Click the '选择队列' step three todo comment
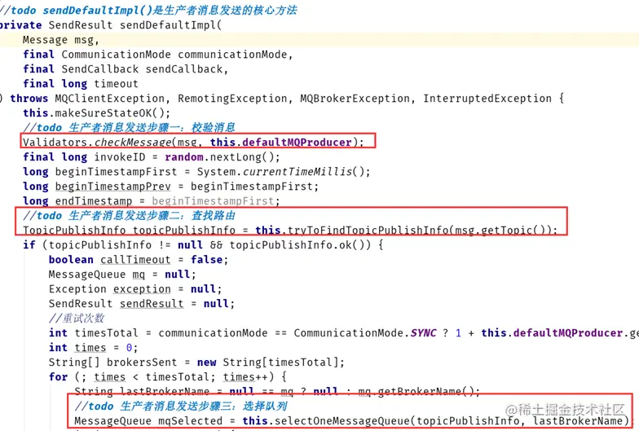This screenshot has height=431, width=639. [181, 406]
